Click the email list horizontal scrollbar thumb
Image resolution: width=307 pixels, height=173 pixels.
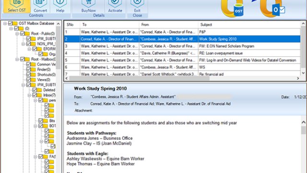(x=139, y=78)
